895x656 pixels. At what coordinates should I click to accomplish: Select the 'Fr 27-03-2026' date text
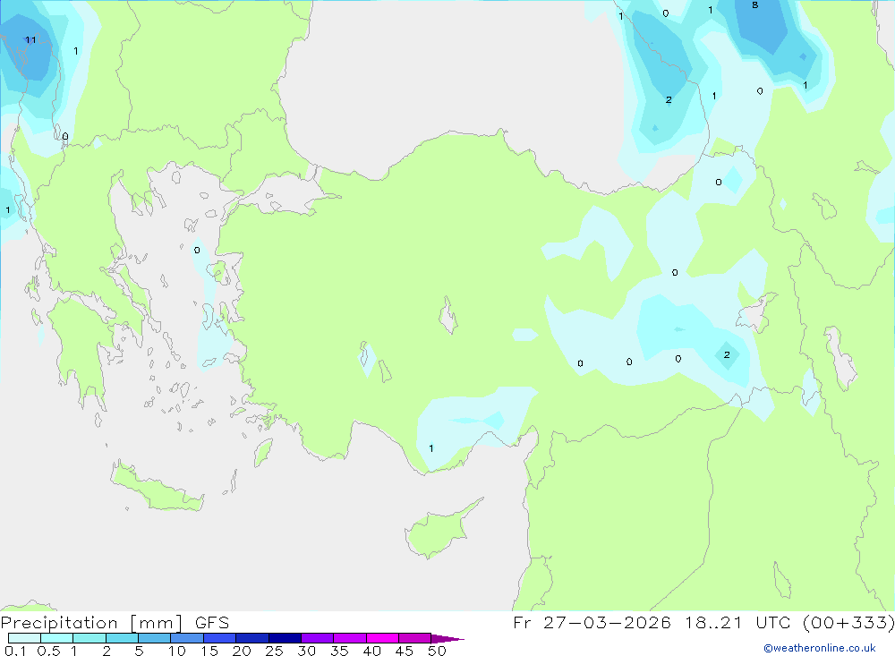[592, 622]
